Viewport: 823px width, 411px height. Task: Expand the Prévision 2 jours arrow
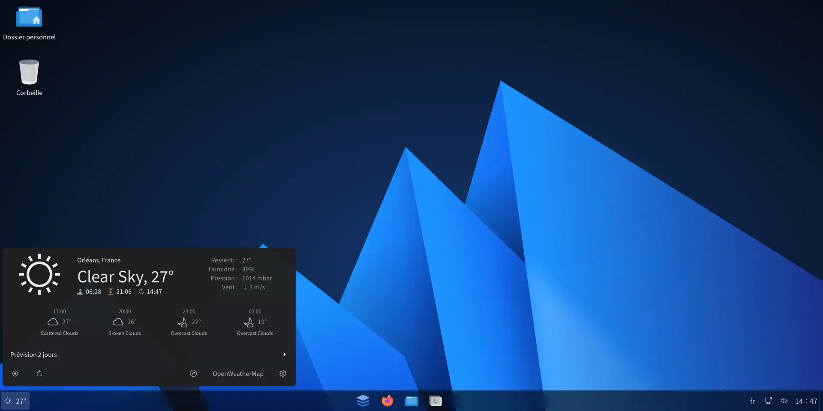(285, 354)
